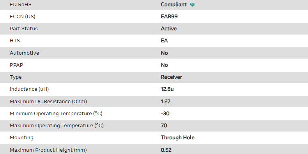The width and height of the screenshot is (308, 154).
Task: Click the ECCN (US) label
Action: tap(23, 17)
